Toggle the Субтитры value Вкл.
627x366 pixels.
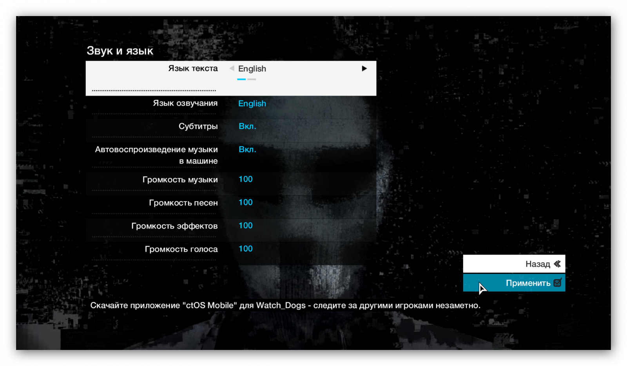pos(247,126)
